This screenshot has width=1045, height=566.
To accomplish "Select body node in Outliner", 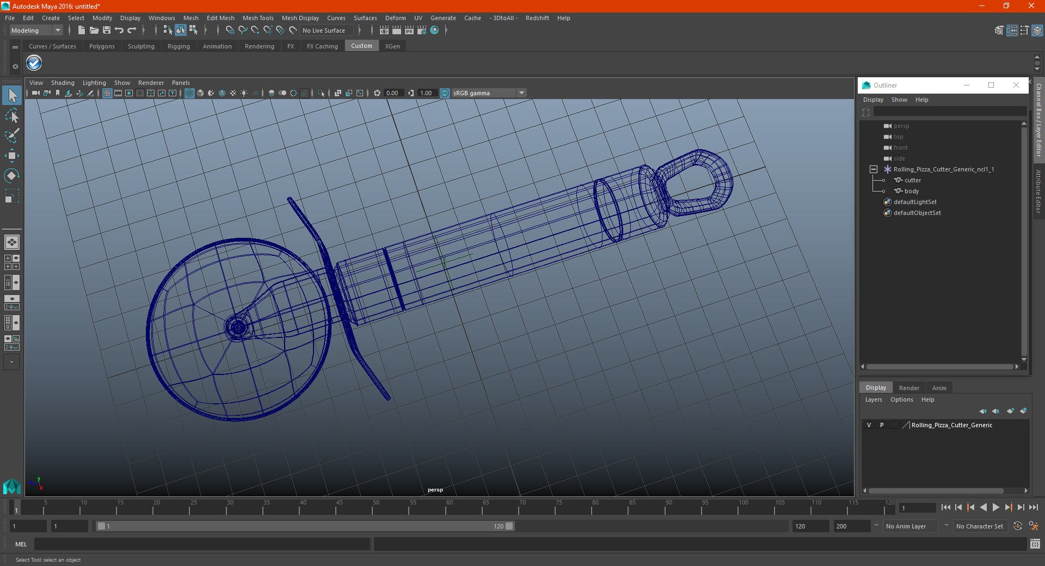I will tap(911, 191).
